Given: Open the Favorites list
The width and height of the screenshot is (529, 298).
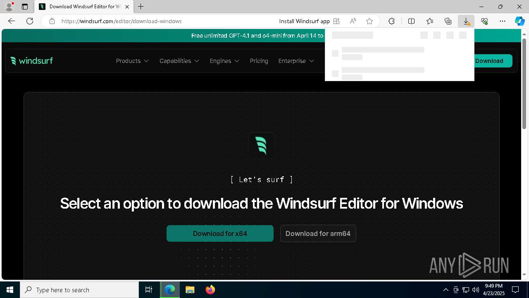Looking at the screenshot, I should coord(430,21).
